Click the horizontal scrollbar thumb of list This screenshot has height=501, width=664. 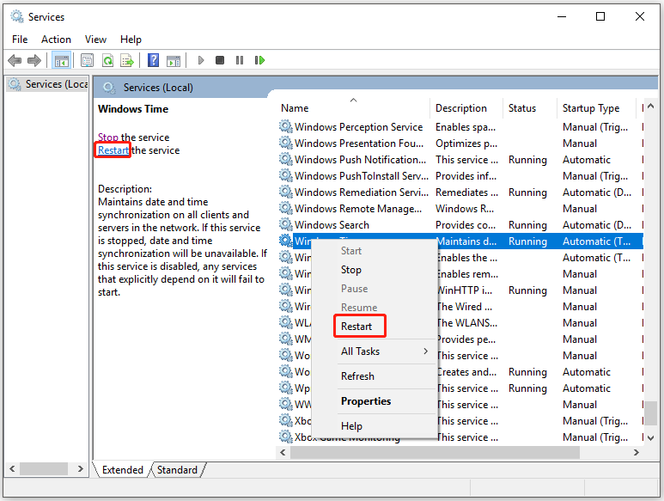click(435, 452)
